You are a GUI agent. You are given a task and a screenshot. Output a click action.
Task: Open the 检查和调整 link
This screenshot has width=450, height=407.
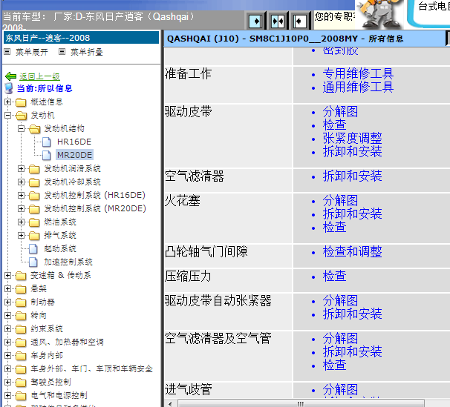click(352, 252)
